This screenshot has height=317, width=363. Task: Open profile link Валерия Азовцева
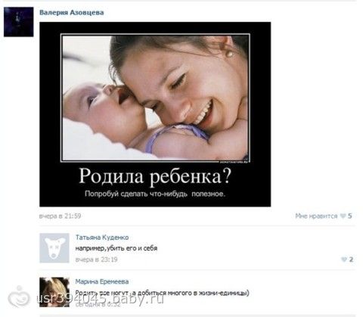click(x=72, y=13)
